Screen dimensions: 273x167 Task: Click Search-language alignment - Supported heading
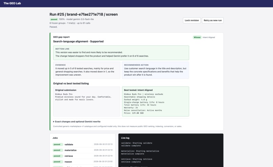(78, 41)
